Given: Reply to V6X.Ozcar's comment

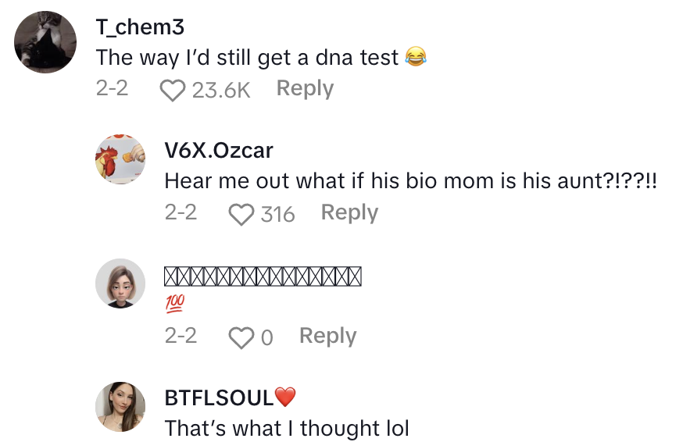Looking at the screenshot, I should coord(349,212).
